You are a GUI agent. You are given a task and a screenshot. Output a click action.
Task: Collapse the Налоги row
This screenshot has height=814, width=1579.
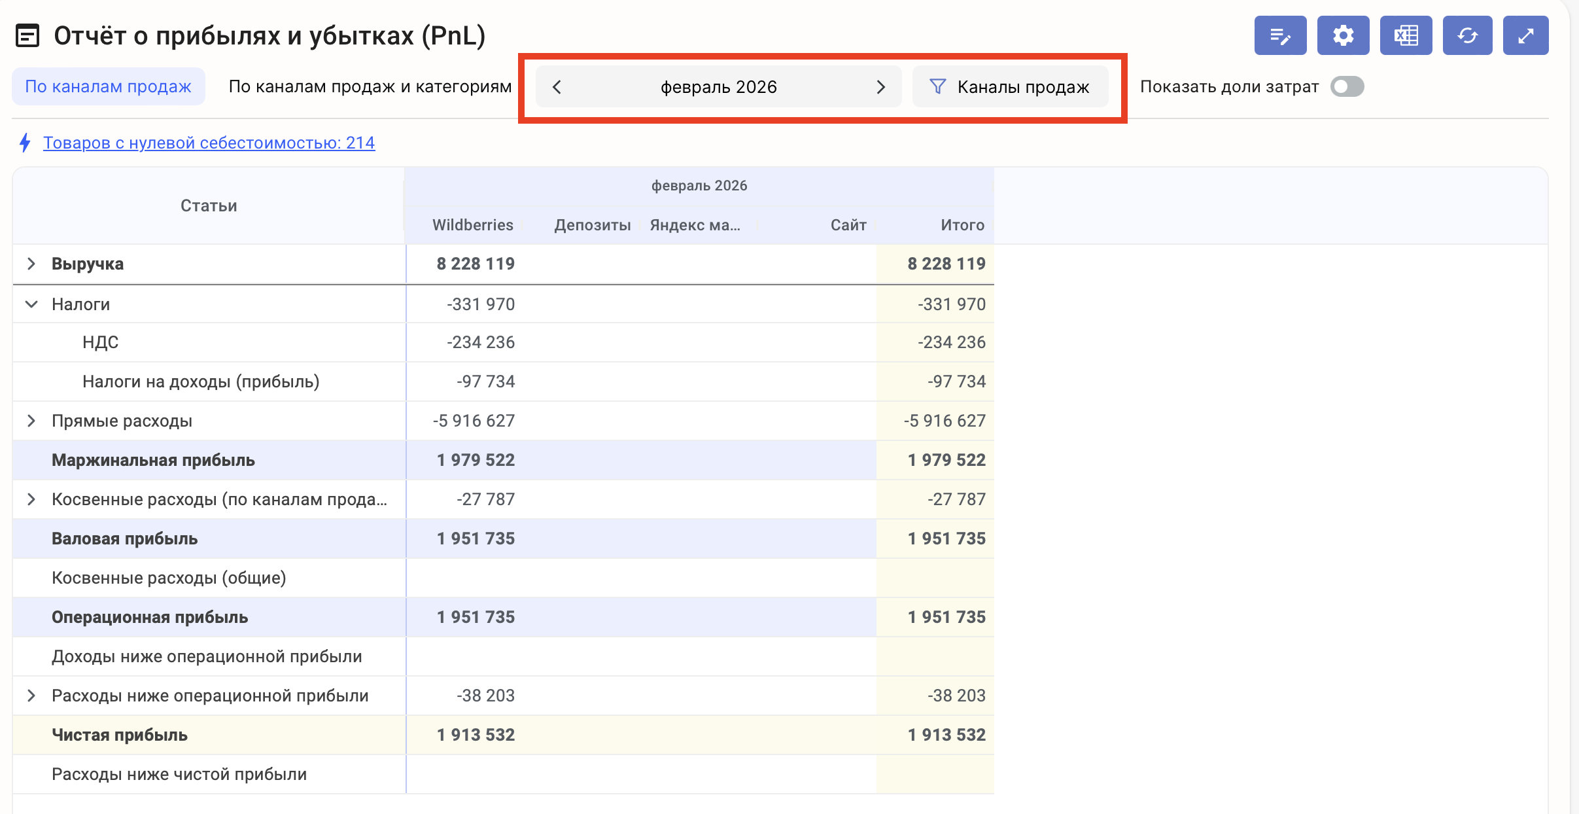tap(31, 304)
